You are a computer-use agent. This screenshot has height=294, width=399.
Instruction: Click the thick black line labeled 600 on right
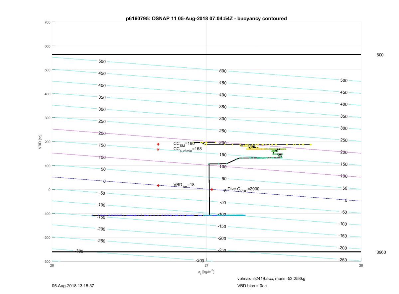pos(206,54)
